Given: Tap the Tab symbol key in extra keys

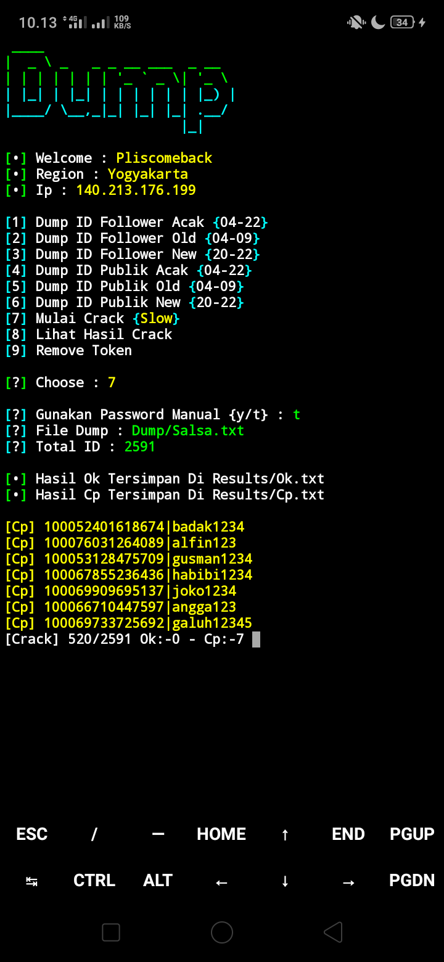Looking at the screenshot, I should click(x=31, y=880).
